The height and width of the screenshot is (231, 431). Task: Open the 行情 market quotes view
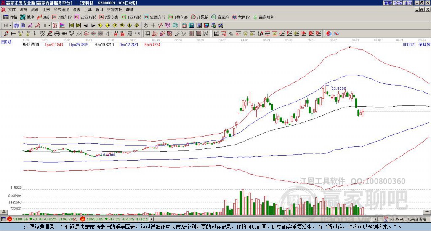click(11, 17)
